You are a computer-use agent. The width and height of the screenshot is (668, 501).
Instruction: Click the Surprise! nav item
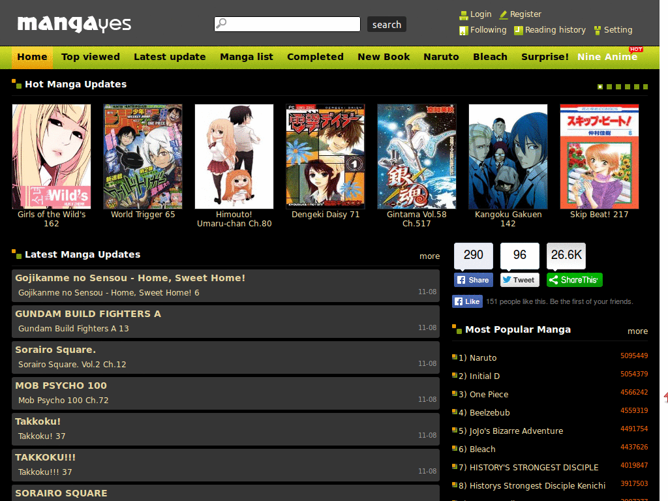[x=545, y=57]
